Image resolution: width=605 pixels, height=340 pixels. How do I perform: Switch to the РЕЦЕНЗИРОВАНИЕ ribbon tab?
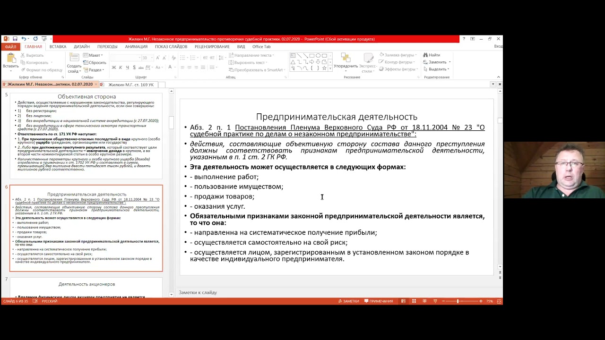(x=212, y=47)
